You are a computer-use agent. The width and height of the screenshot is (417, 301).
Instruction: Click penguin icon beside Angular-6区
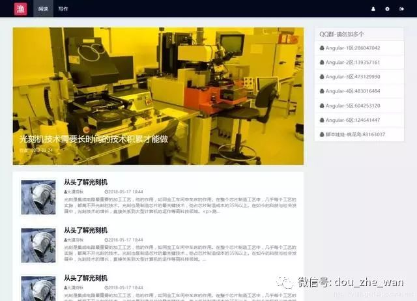(322, 120)
